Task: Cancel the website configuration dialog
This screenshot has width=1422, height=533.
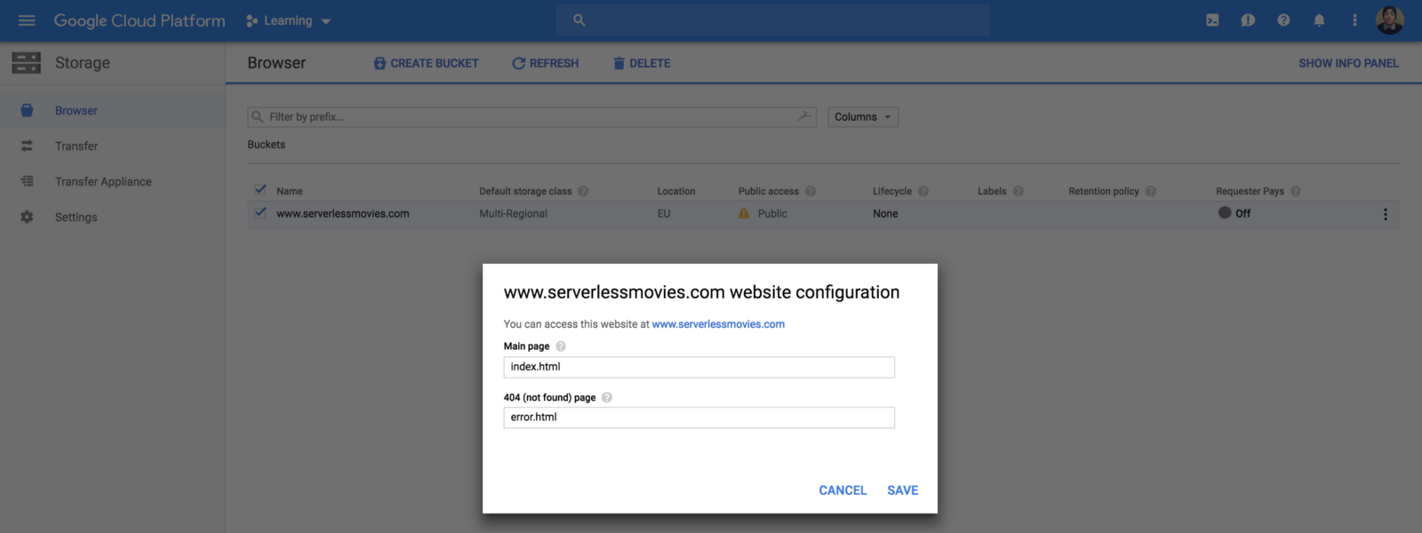Action: [x=843, y=490]
